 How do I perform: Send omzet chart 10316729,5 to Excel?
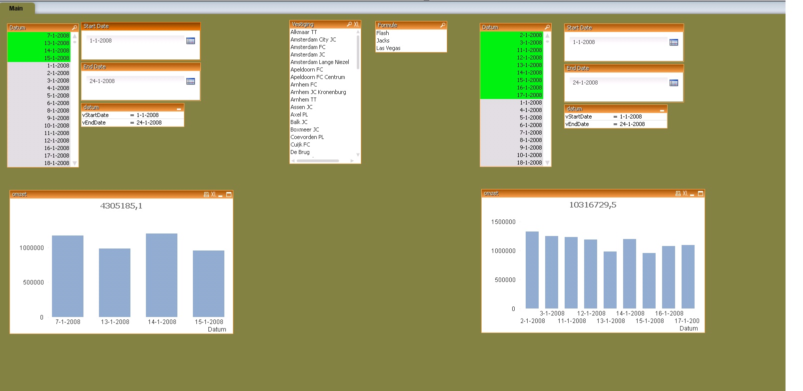pyautogui.click(x=685, y=193)
